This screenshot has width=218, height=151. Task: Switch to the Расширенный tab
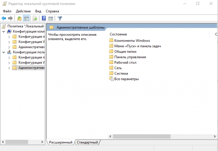61,142
